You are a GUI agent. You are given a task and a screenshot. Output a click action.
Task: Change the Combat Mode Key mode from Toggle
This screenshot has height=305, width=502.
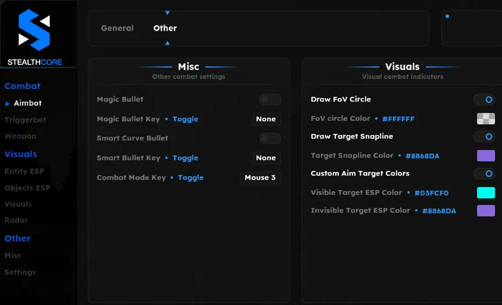191,178
